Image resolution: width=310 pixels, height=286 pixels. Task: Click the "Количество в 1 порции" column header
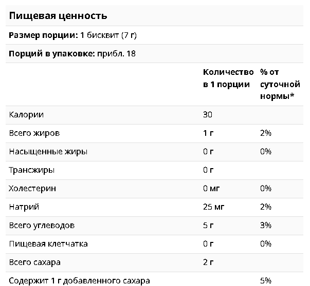click(228, 78)
